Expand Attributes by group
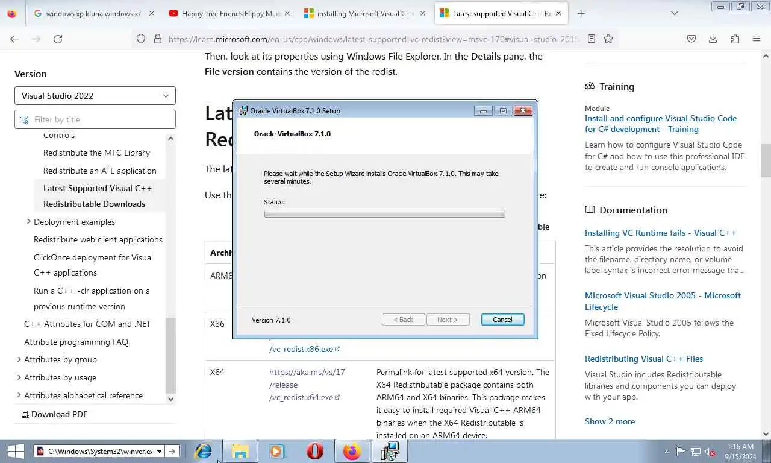 pos(19,359)
